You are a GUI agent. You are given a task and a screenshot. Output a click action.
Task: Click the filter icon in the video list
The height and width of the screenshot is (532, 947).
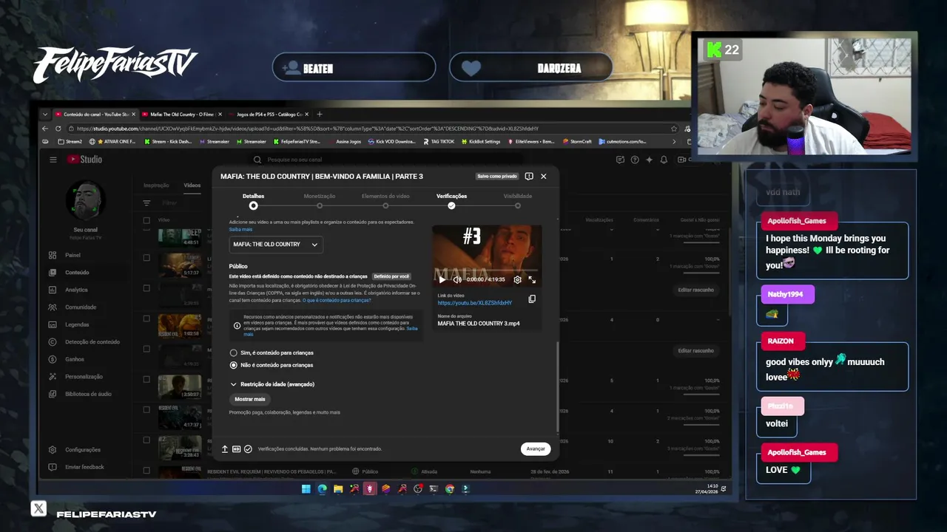coord(146,202)
